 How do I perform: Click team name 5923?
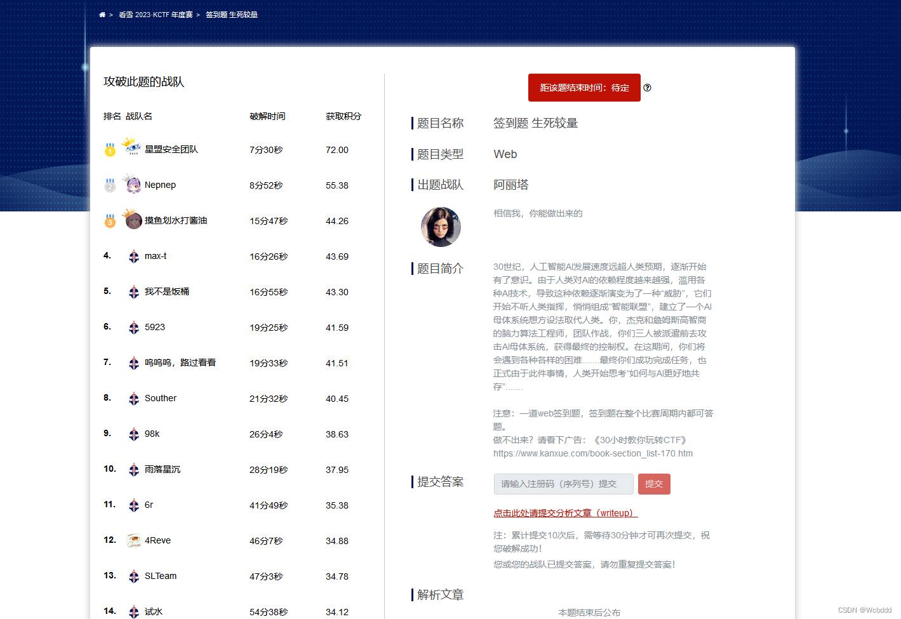point(155,327)
